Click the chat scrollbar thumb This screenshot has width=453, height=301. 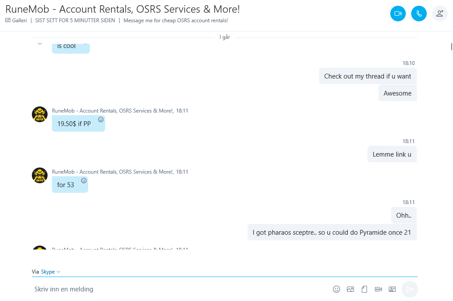coord(452,47)
